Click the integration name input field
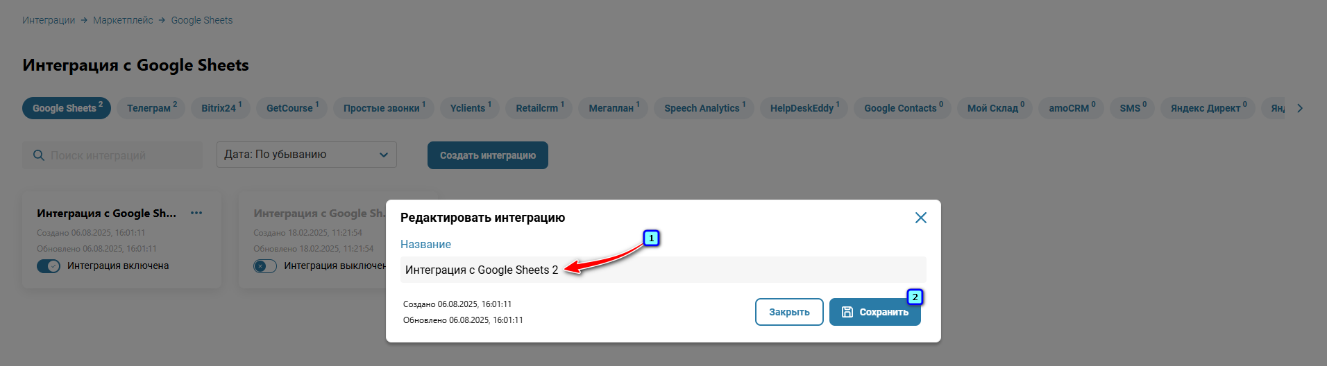Image resolution: width=1327 pixels, height=366 pixels. [663, 270]
